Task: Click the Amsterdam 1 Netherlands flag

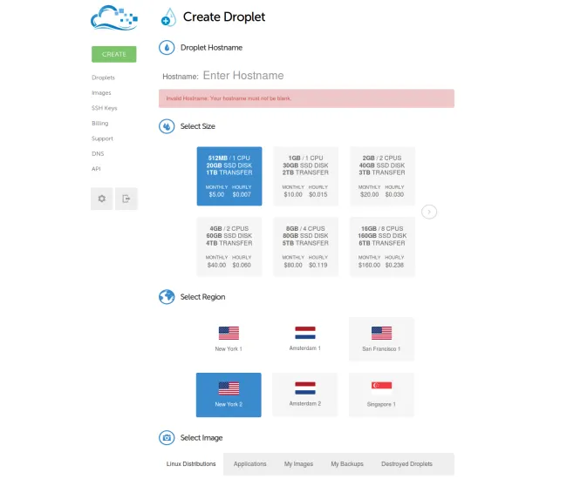Action: click(x=305, y=333)
